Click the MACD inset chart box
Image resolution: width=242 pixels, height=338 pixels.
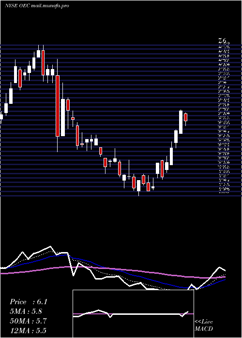(x=133, y=314)
